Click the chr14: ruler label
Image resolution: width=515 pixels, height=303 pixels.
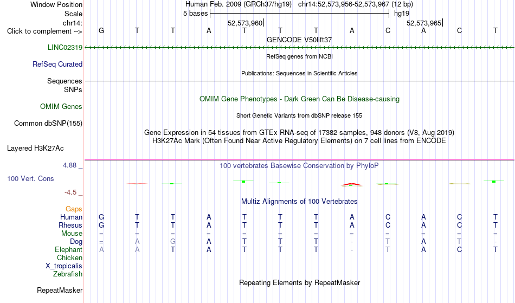point(73,23)
